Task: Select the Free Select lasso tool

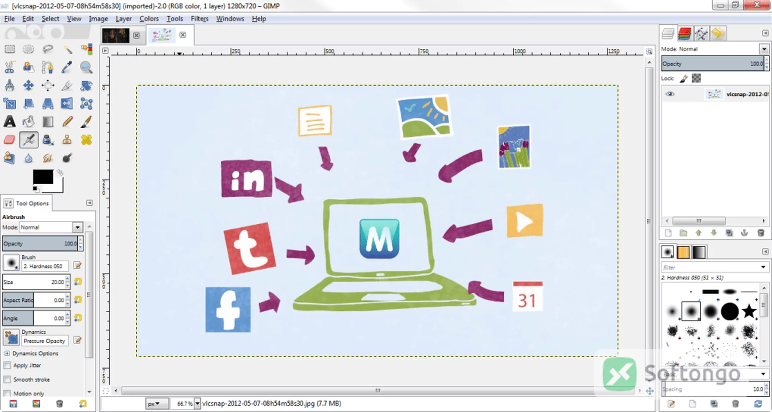Action: click(48, 49)
